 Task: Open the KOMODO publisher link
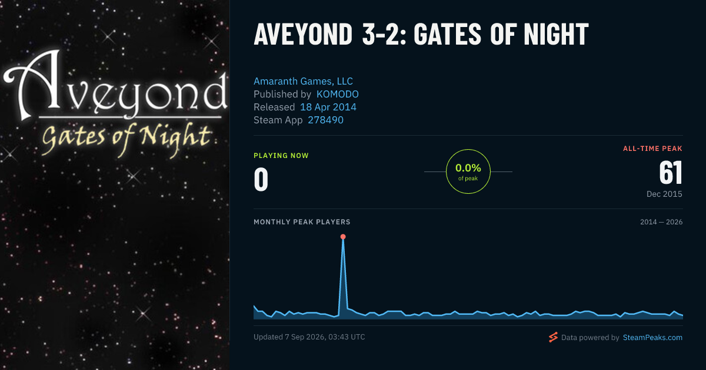pos(338,95)
